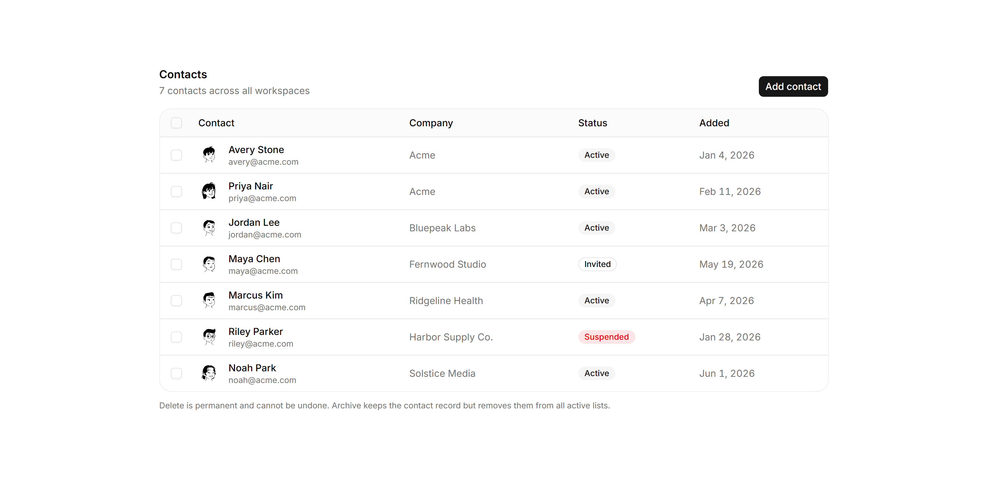Click the Ridgeline Health company cell

click(446, 301)
